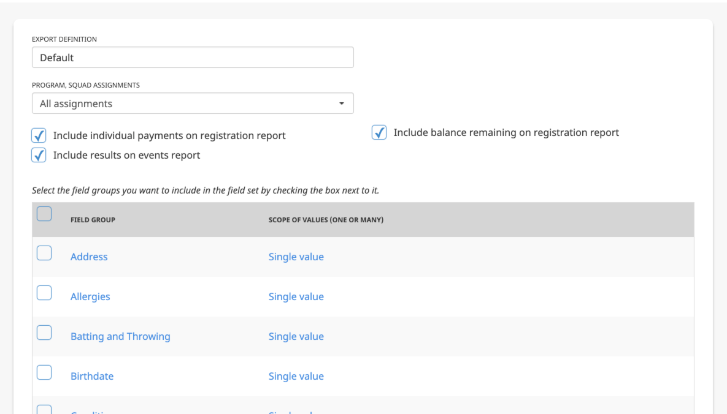
Task: Change the Single value scope for Allergies
Action: pos(296,296)
